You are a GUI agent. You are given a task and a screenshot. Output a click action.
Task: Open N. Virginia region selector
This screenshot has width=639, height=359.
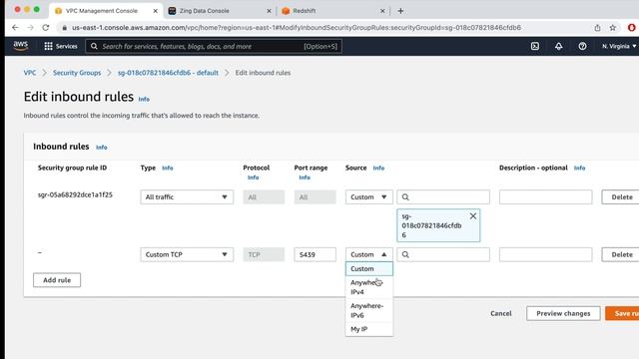tap(619, 46)
